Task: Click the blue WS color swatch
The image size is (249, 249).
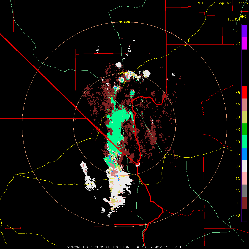Action: [x=244, y=154]
